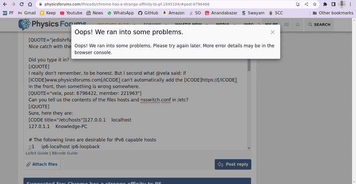Screen dimensions: 356x184
Task: Close the Oops error dialog
Action: tap(273, 32)
